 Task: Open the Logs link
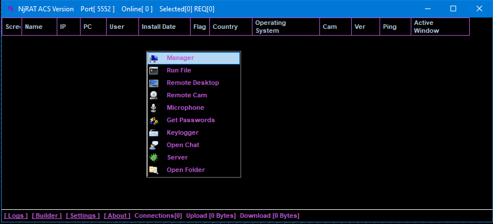pyautogui.click(x=16, y=216)
